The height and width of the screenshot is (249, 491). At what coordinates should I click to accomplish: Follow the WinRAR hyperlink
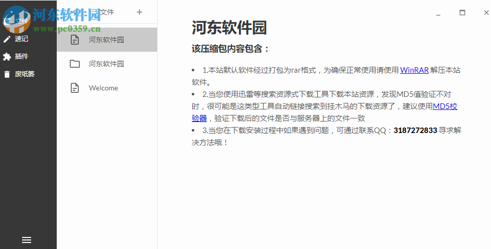click(x=414, y=70)
